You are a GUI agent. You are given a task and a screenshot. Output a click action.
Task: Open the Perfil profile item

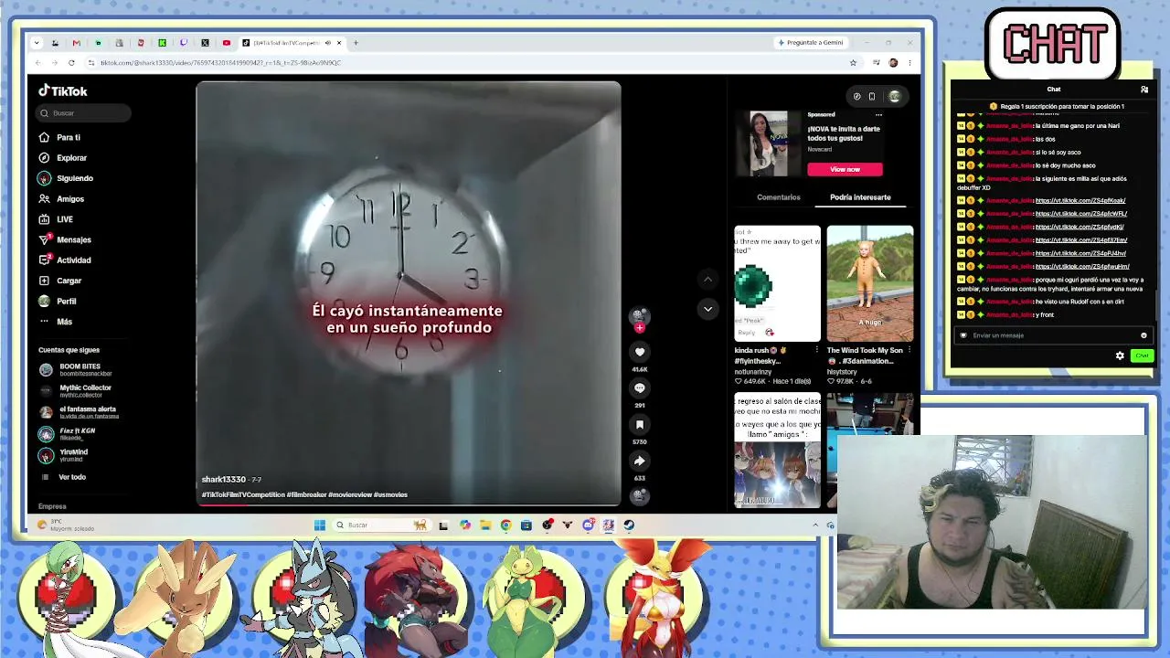click(58, 301)
